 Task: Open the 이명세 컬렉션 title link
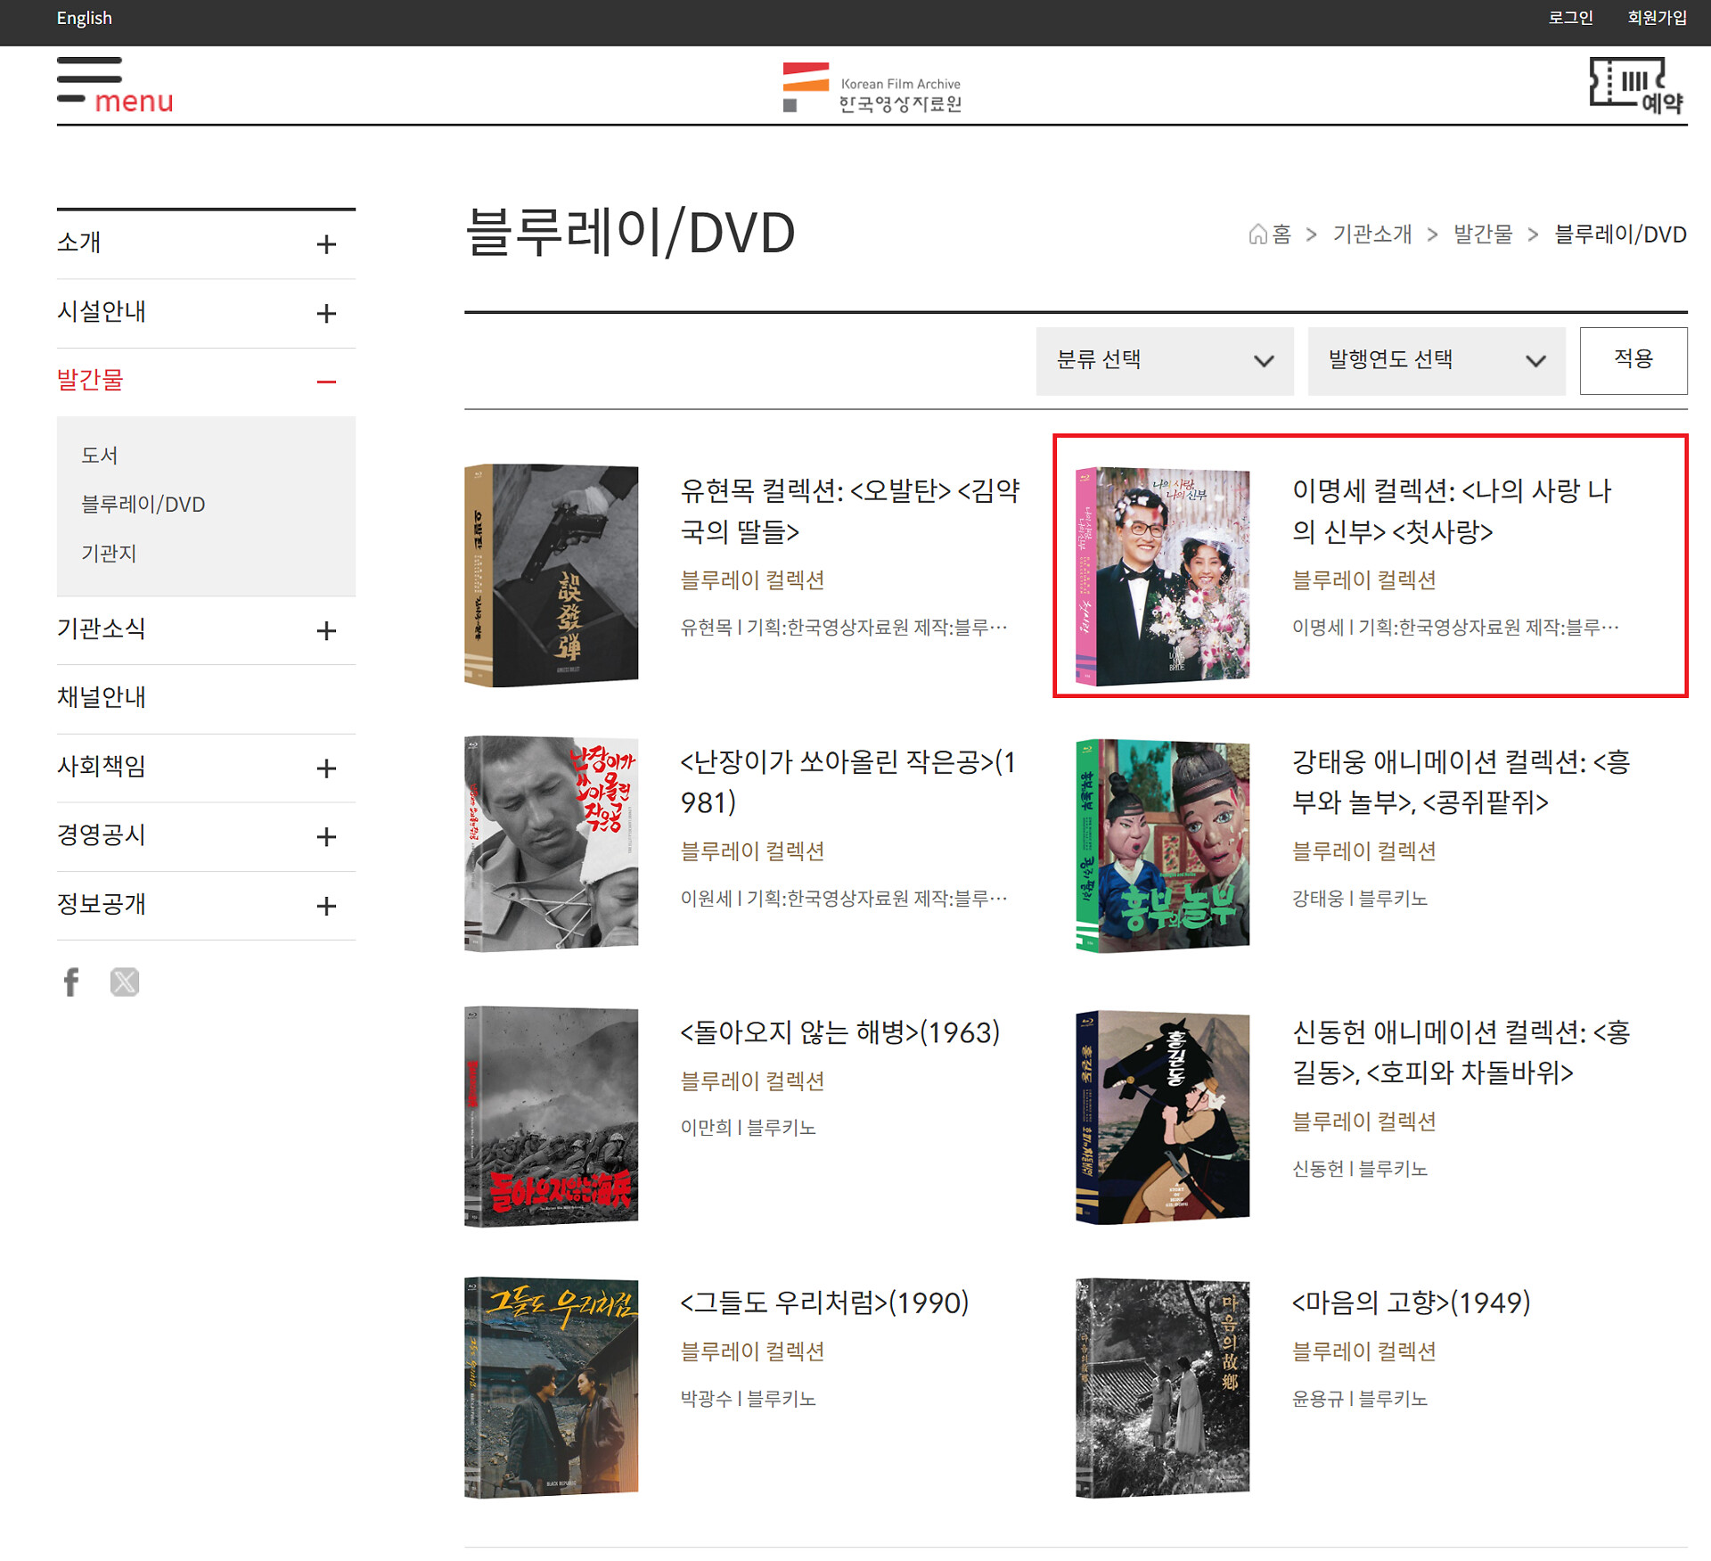click(x=1453, y=511)
